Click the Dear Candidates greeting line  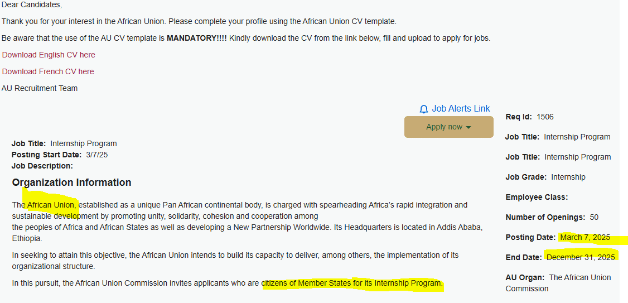(x=32, y=4)
